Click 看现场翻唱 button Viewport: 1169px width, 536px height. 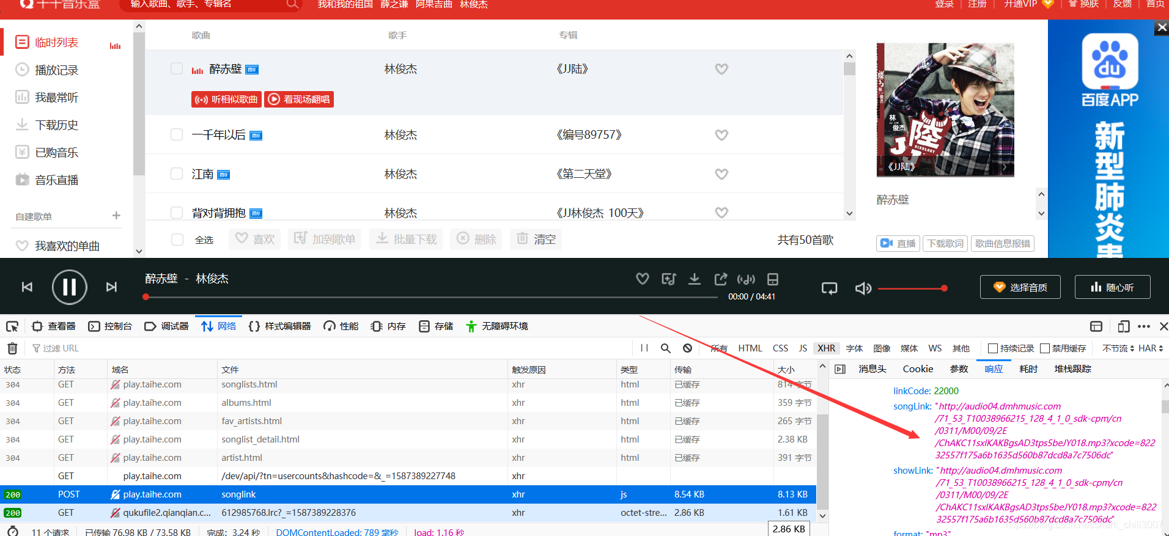(299, 99)
